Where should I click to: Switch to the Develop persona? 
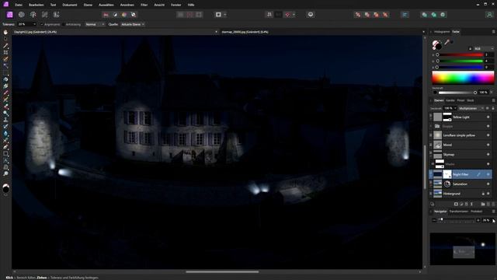coord(33,15)
